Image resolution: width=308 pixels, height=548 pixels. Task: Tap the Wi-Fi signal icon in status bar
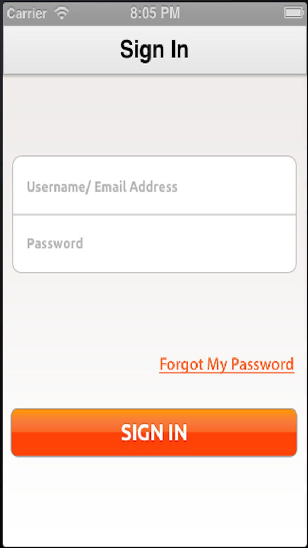pos(62,13)
